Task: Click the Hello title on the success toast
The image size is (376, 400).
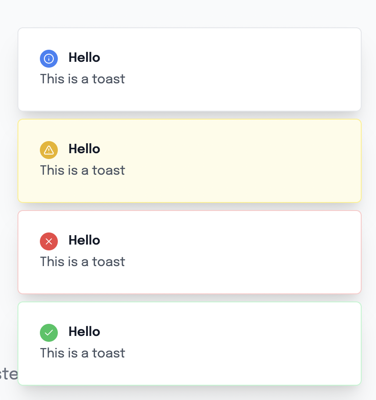Action: coord(84,332)
